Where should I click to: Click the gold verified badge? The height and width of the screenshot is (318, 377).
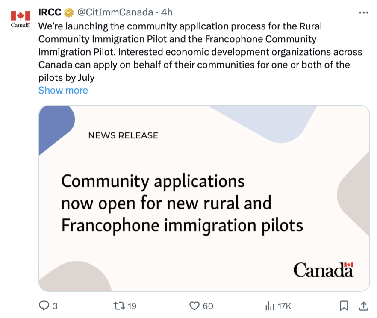click(69, 12)
